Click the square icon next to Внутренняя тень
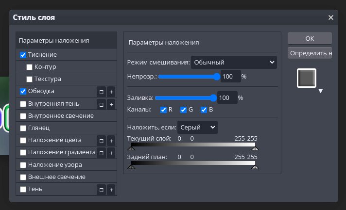 (x=101, y=104)
